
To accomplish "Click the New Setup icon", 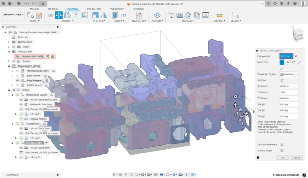I will point(30,15).
